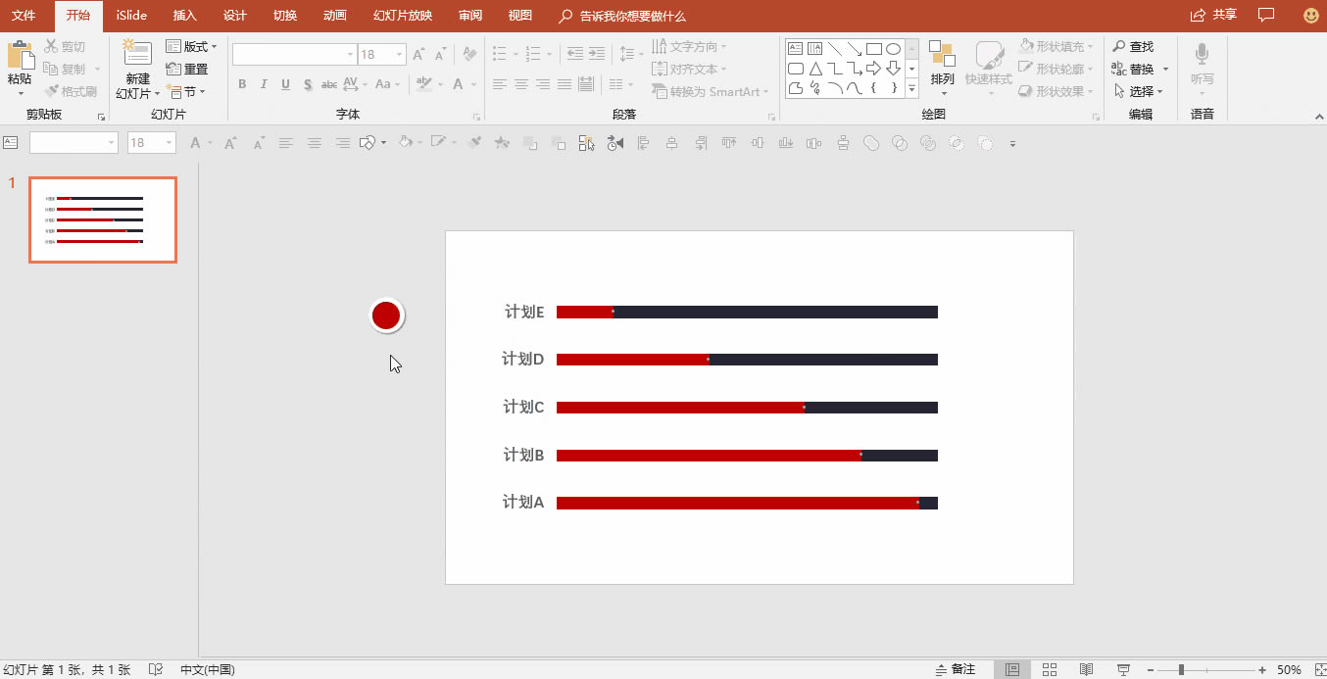Click the Arrange (排列) icon

pyautogui.click(x=942, y=55)
